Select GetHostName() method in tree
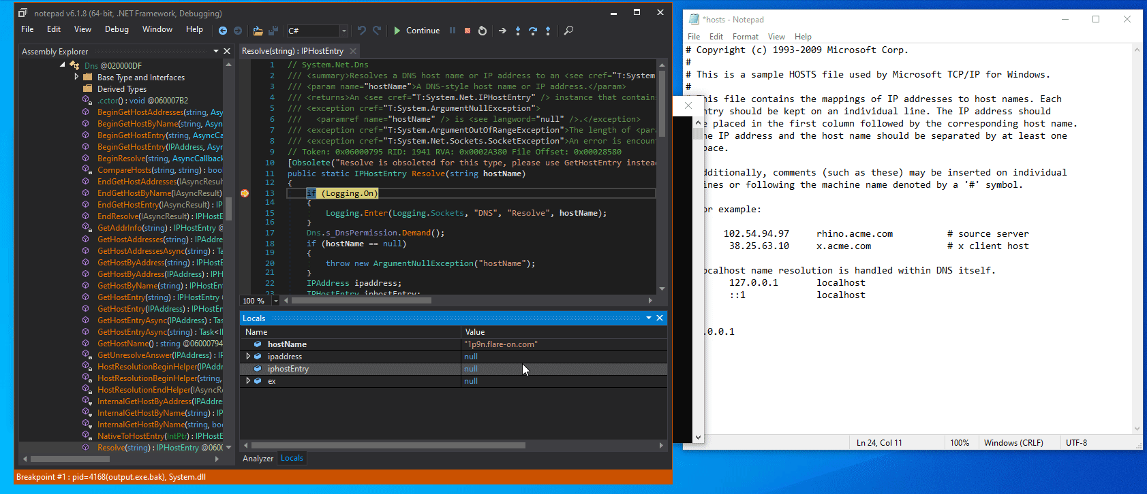The width and height of the screenshot is (1147, 494). tap(159, 344)
